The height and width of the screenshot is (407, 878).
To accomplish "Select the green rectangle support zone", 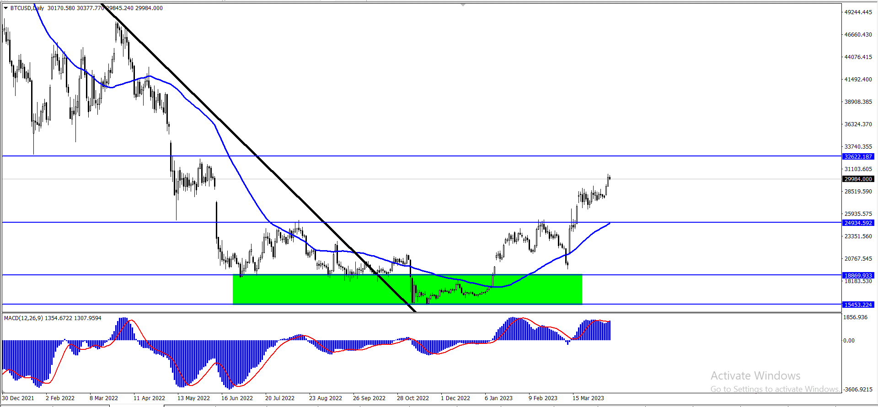I will tap(407, 289).
